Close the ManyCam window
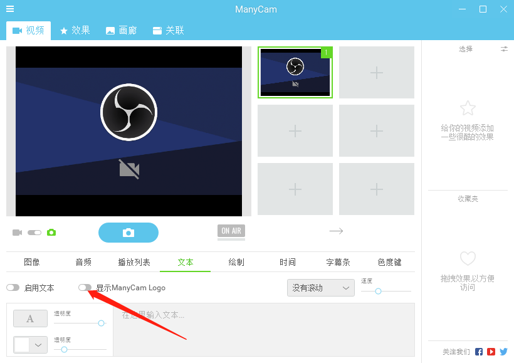The height and width of the screenshot is (363, 514). [503, 9]
